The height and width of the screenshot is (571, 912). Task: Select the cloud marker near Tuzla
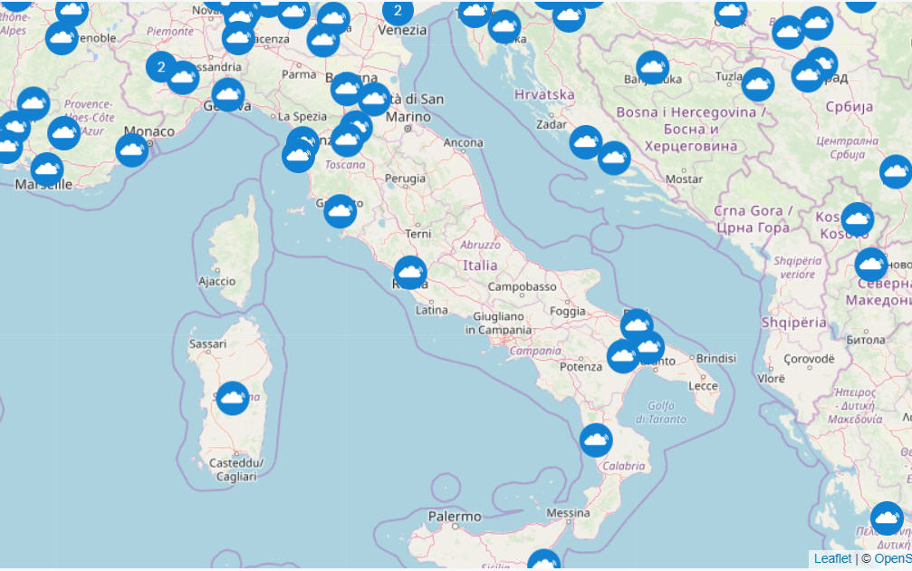[x=758, y=84]
